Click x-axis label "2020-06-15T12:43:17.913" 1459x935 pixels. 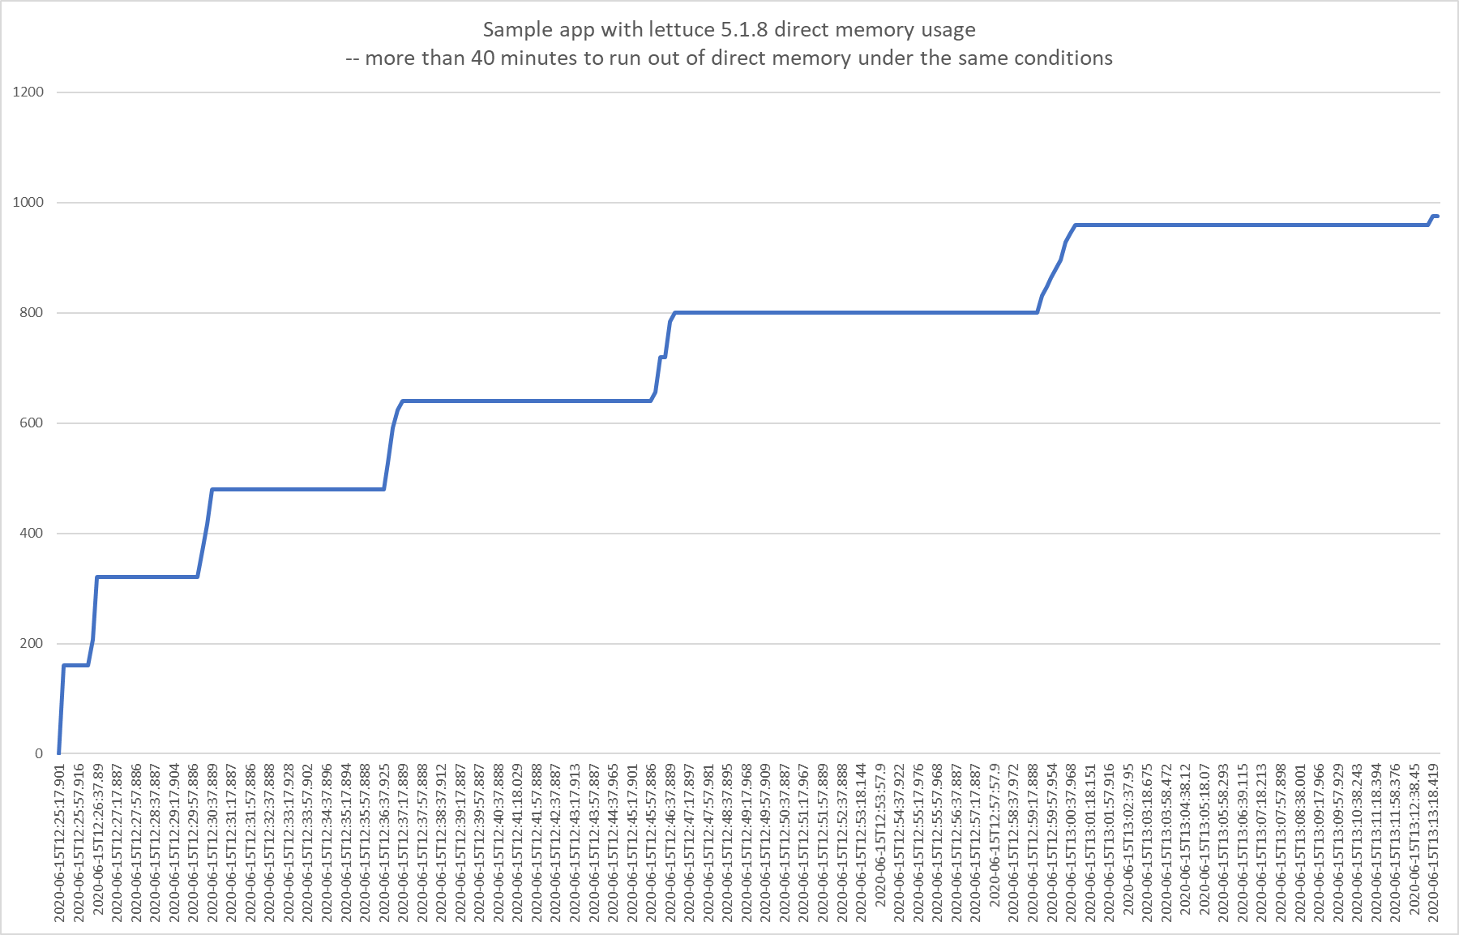click(575, 843)
